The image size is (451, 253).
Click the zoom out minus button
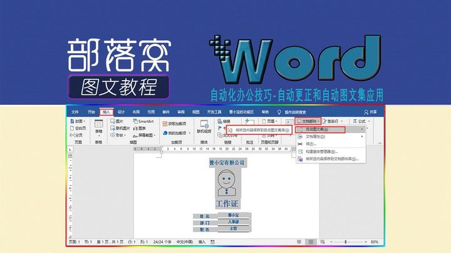(x=331, y=242)
